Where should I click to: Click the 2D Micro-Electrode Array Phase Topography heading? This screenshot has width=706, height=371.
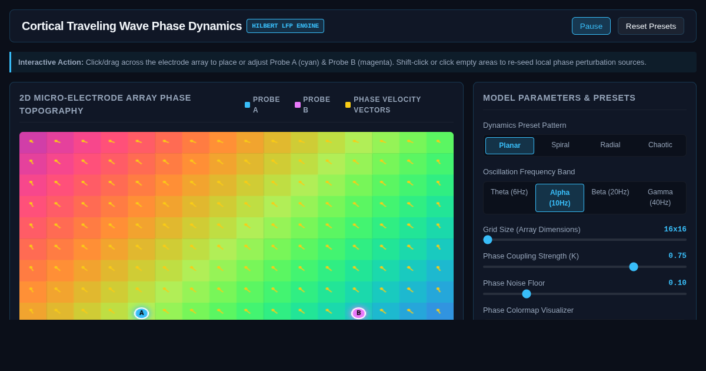(x=105, y=104)
